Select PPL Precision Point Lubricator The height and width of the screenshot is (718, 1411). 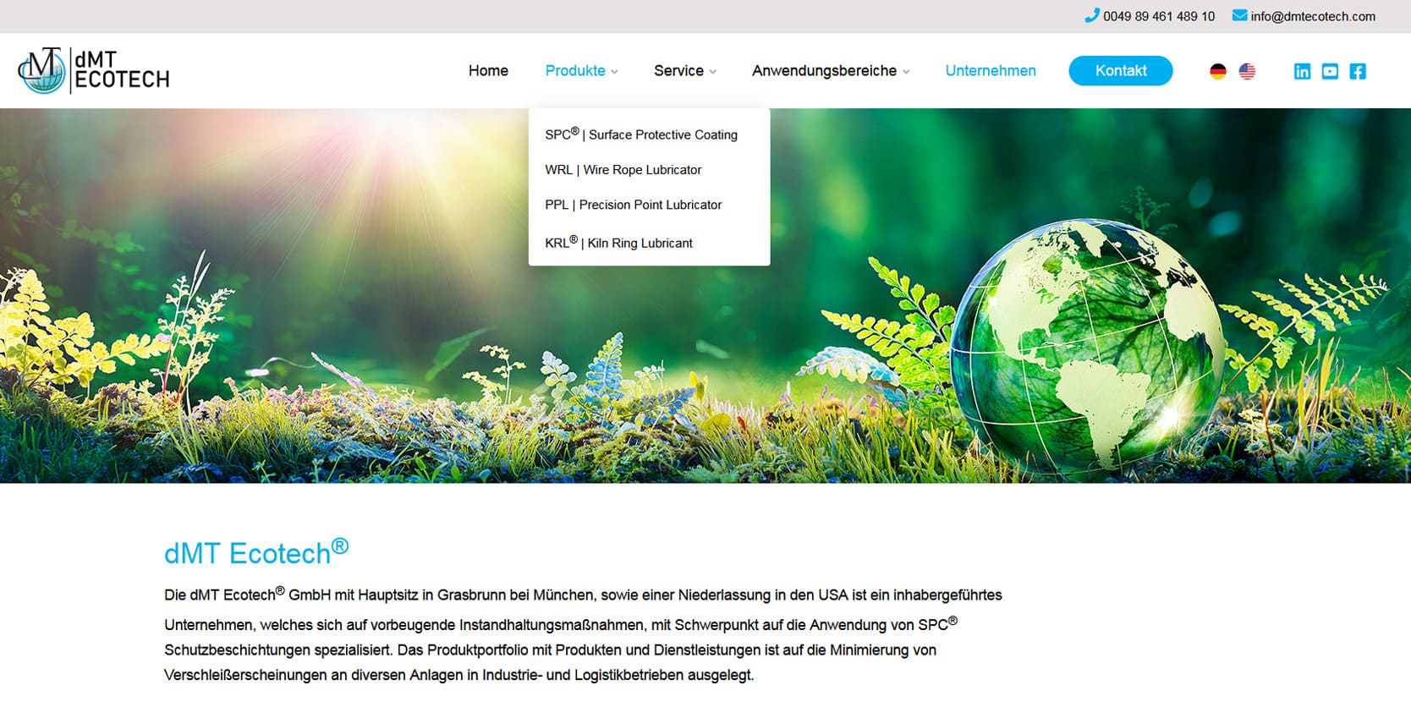(x=634, y=205)
